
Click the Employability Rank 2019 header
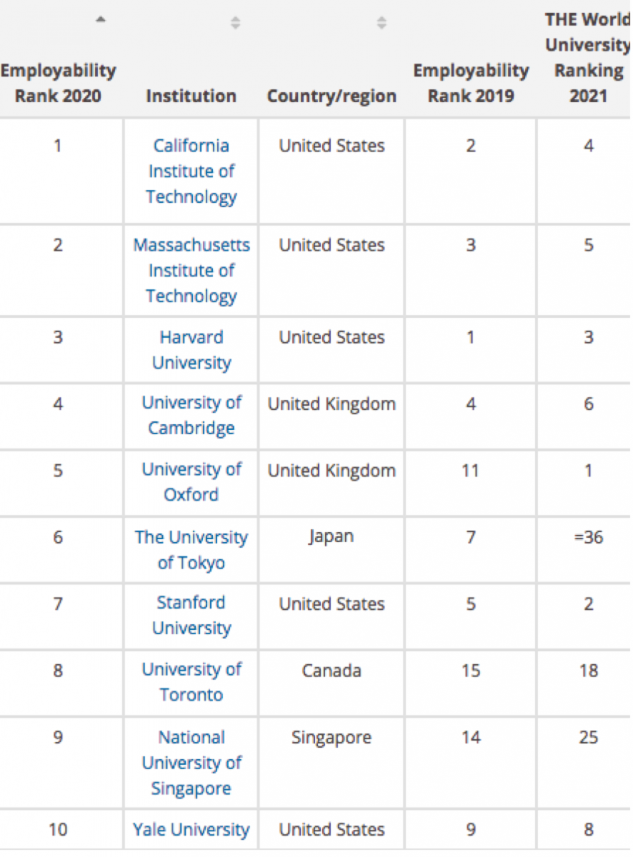(471, 83)
